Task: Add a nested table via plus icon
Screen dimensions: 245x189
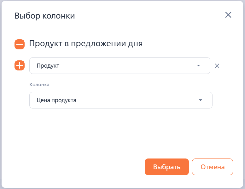Action: click(x=20, y=65)
